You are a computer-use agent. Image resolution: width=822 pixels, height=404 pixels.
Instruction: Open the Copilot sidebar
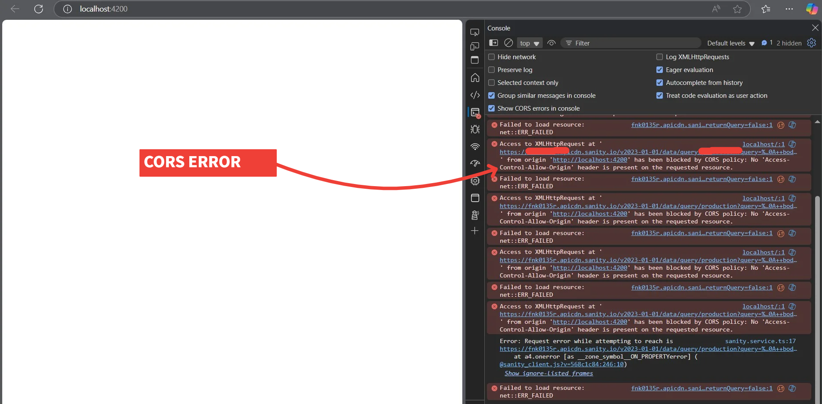point(812,9)
